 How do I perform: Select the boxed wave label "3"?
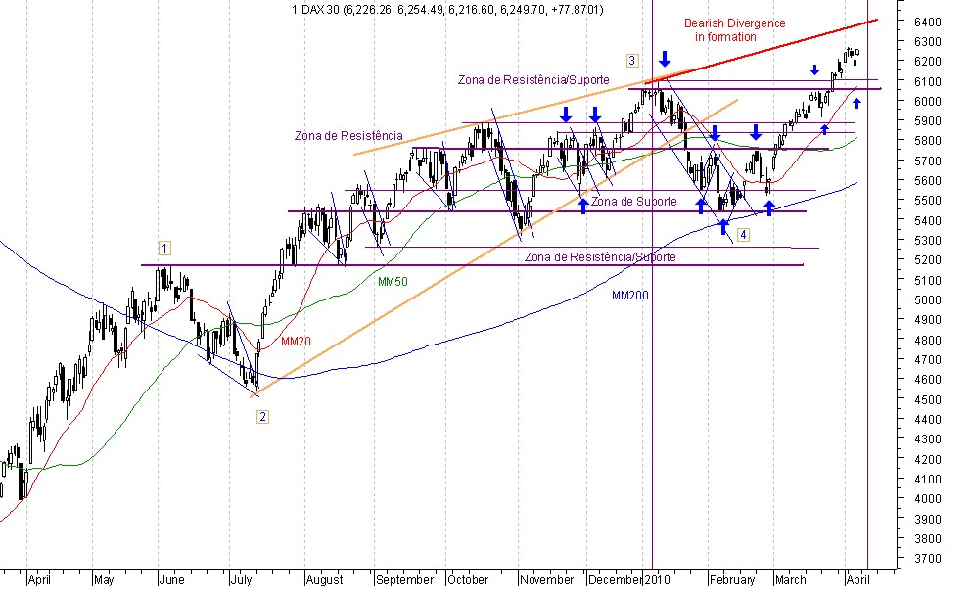tap(631, 60)
